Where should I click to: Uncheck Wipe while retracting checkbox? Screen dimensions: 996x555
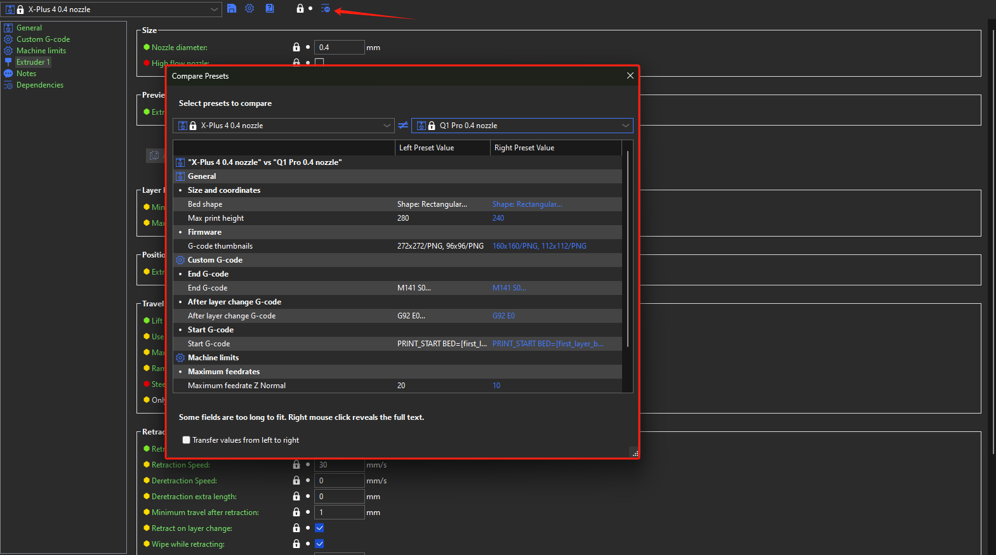[319, 544]
